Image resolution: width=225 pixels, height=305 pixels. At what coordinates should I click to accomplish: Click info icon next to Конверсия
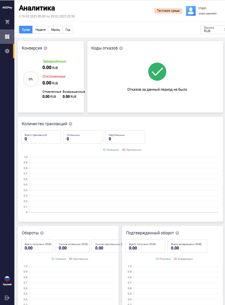click(x=45, y=48)
